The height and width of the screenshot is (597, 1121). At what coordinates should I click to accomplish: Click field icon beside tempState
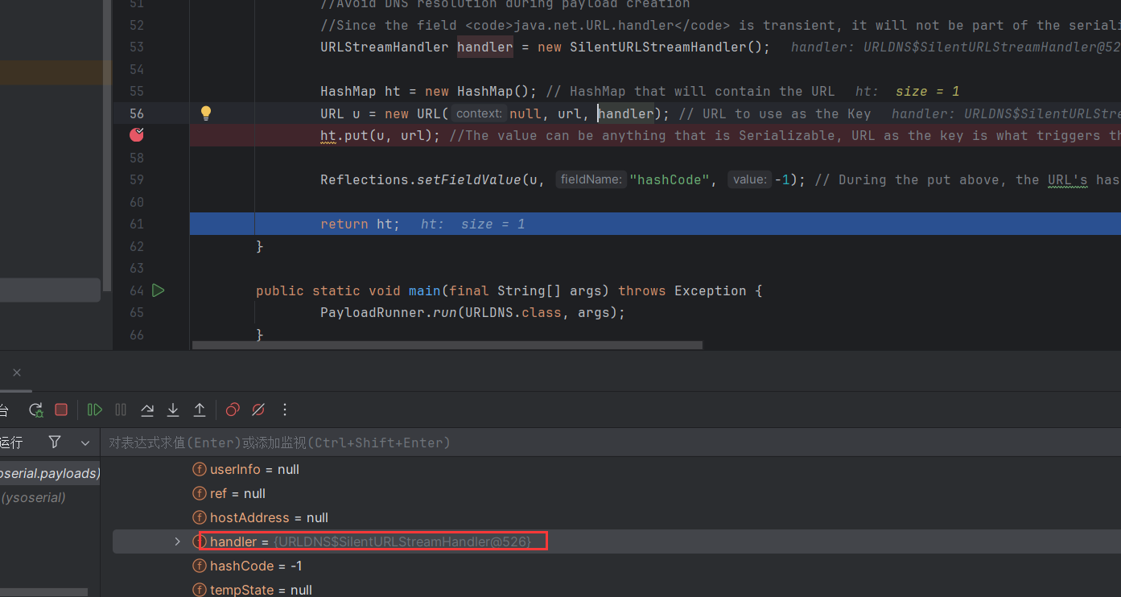pyautogui.click(x=200, y=590)
